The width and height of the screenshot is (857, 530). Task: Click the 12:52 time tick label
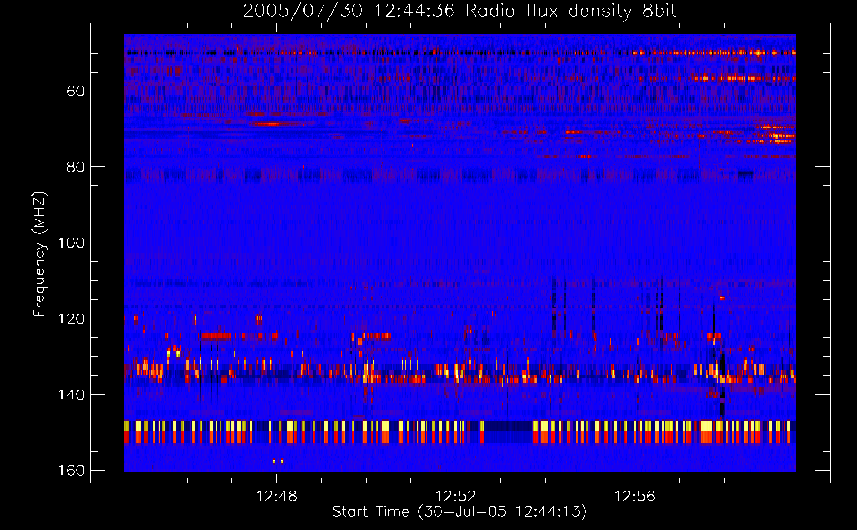coord(456,497)
